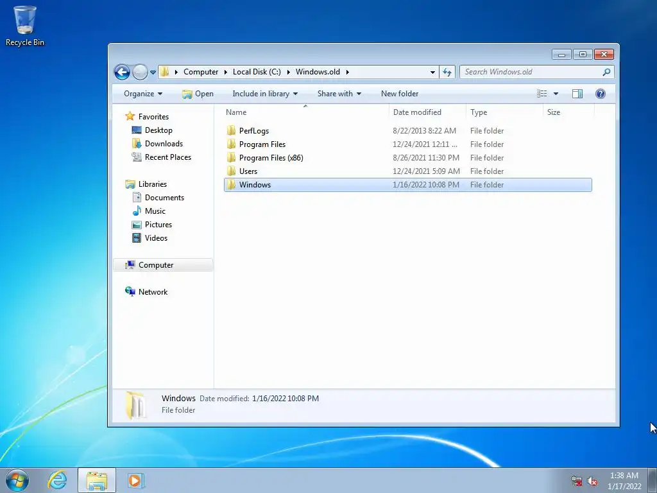The width and height of the screenshot is (657, 493).
Task: Click the folder icon in the address bar
Action: [x=165, y=72]
